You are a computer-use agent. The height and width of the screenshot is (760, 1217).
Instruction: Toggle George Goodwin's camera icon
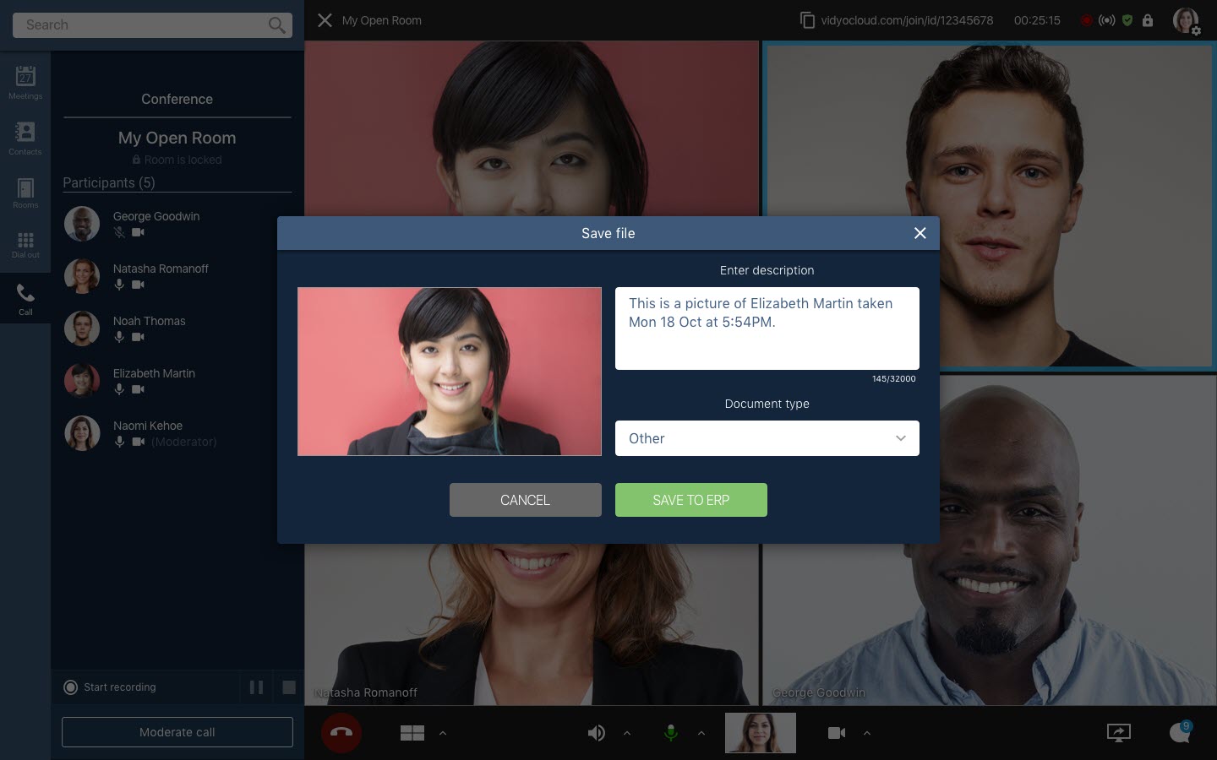pyautogui.click(x=138, y=232)
